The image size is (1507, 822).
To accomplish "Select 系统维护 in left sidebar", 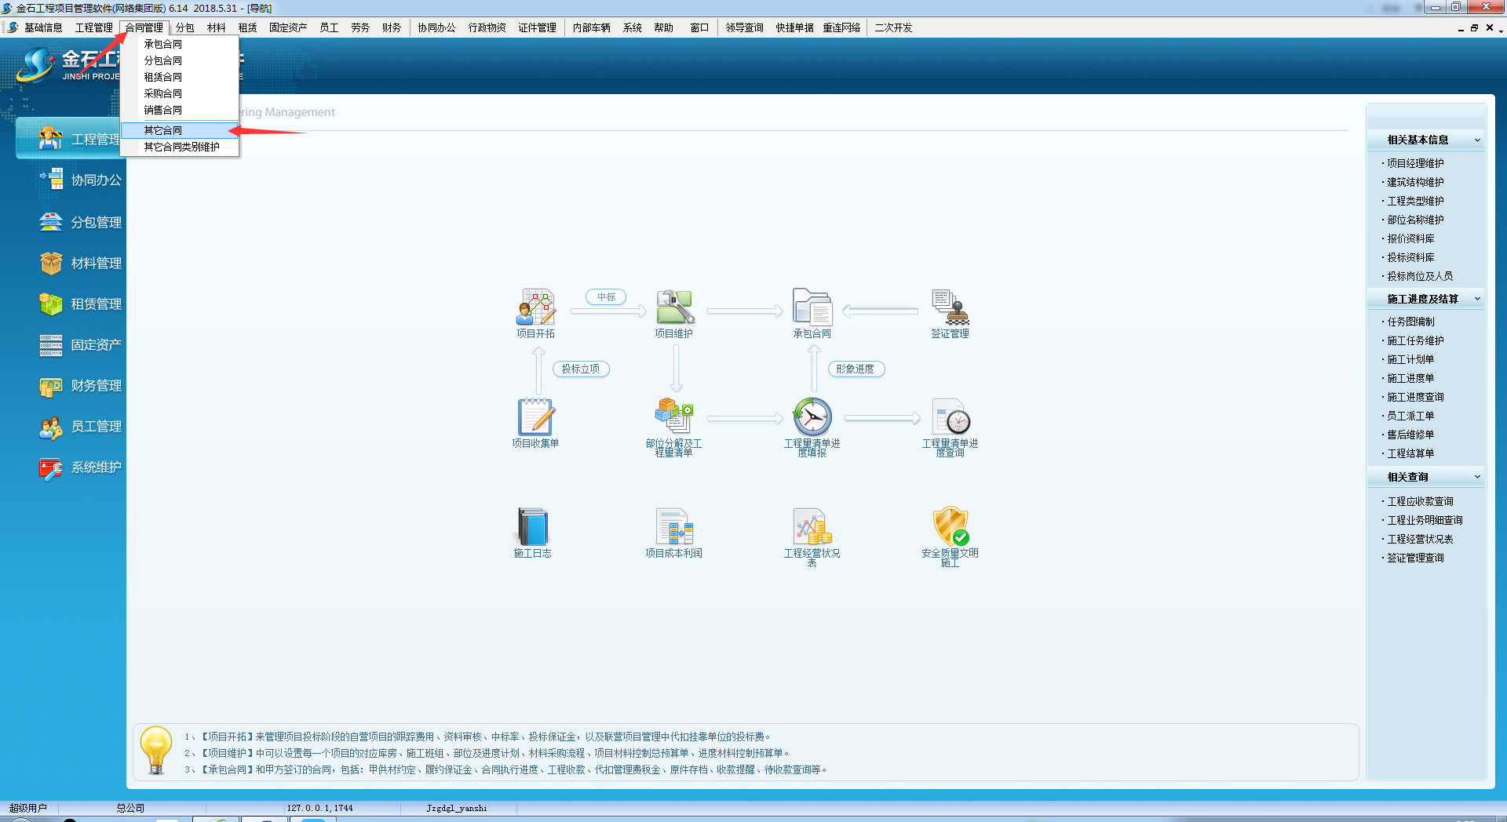I will (x=82, y=467).
